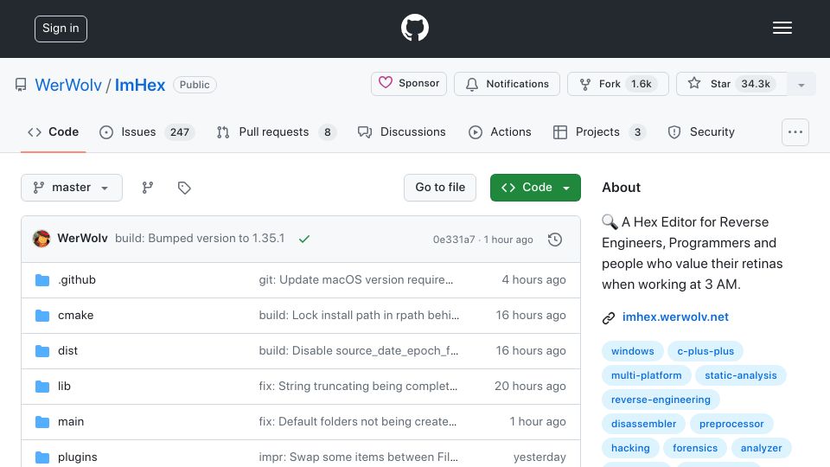Open the dist folder

(x=67, y=350)
